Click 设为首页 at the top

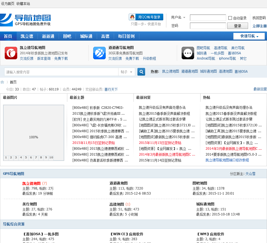tap(8, 4)
